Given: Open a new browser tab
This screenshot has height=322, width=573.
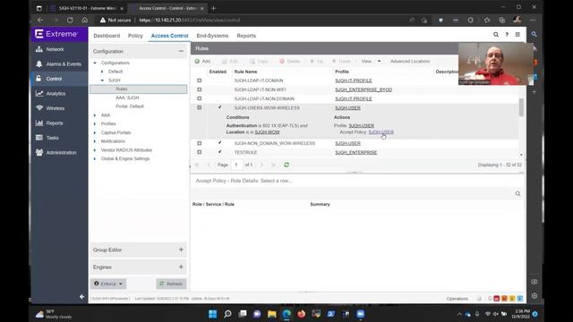Looking at the screenshot, I should (x=214, y=8).
